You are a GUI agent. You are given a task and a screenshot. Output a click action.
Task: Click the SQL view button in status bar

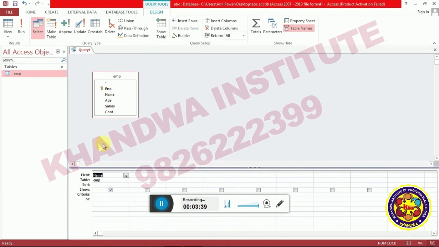coord(420,243)
